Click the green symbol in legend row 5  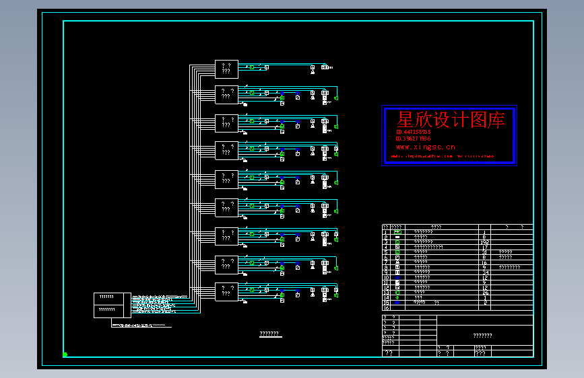(x=397, y=252)
